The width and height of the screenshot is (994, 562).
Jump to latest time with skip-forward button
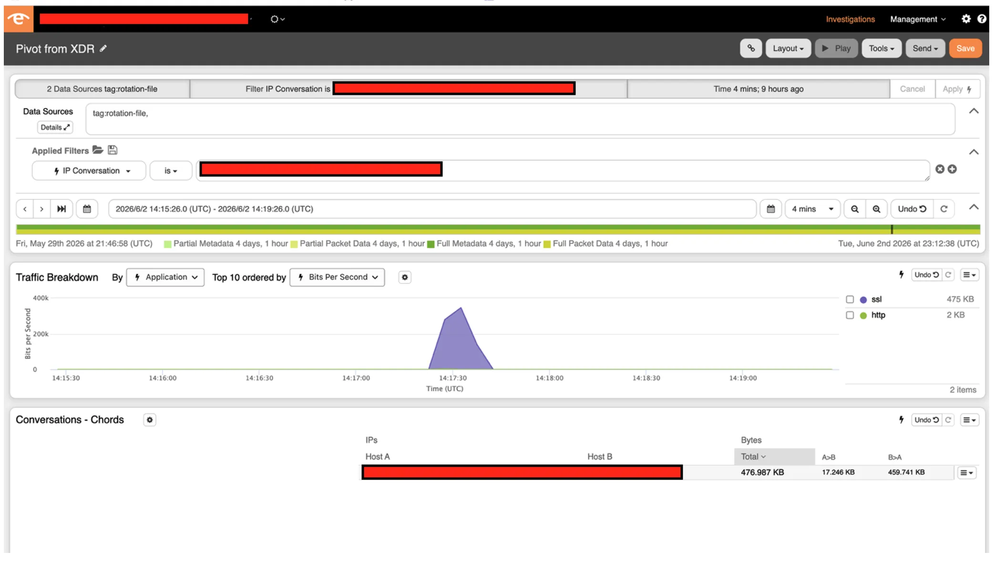pyautogui.click(x=61, y=209)
